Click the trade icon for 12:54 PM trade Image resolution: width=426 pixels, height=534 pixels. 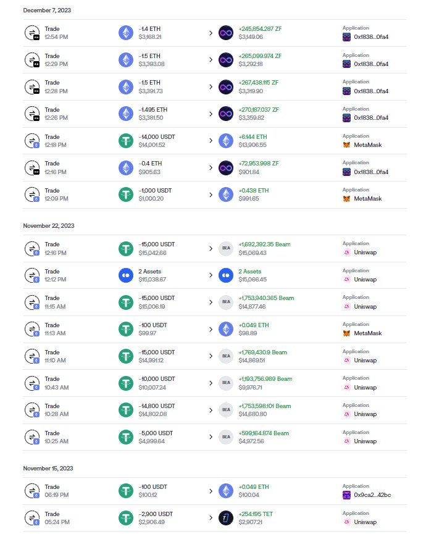click(31, 33)
